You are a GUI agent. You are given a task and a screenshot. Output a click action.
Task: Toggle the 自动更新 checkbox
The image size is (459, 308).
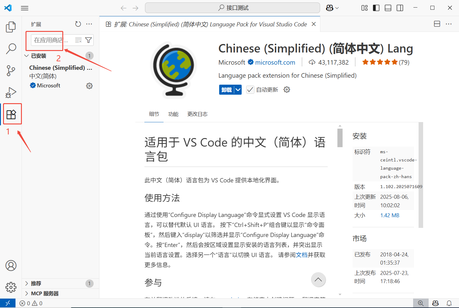tap(250, 90)
